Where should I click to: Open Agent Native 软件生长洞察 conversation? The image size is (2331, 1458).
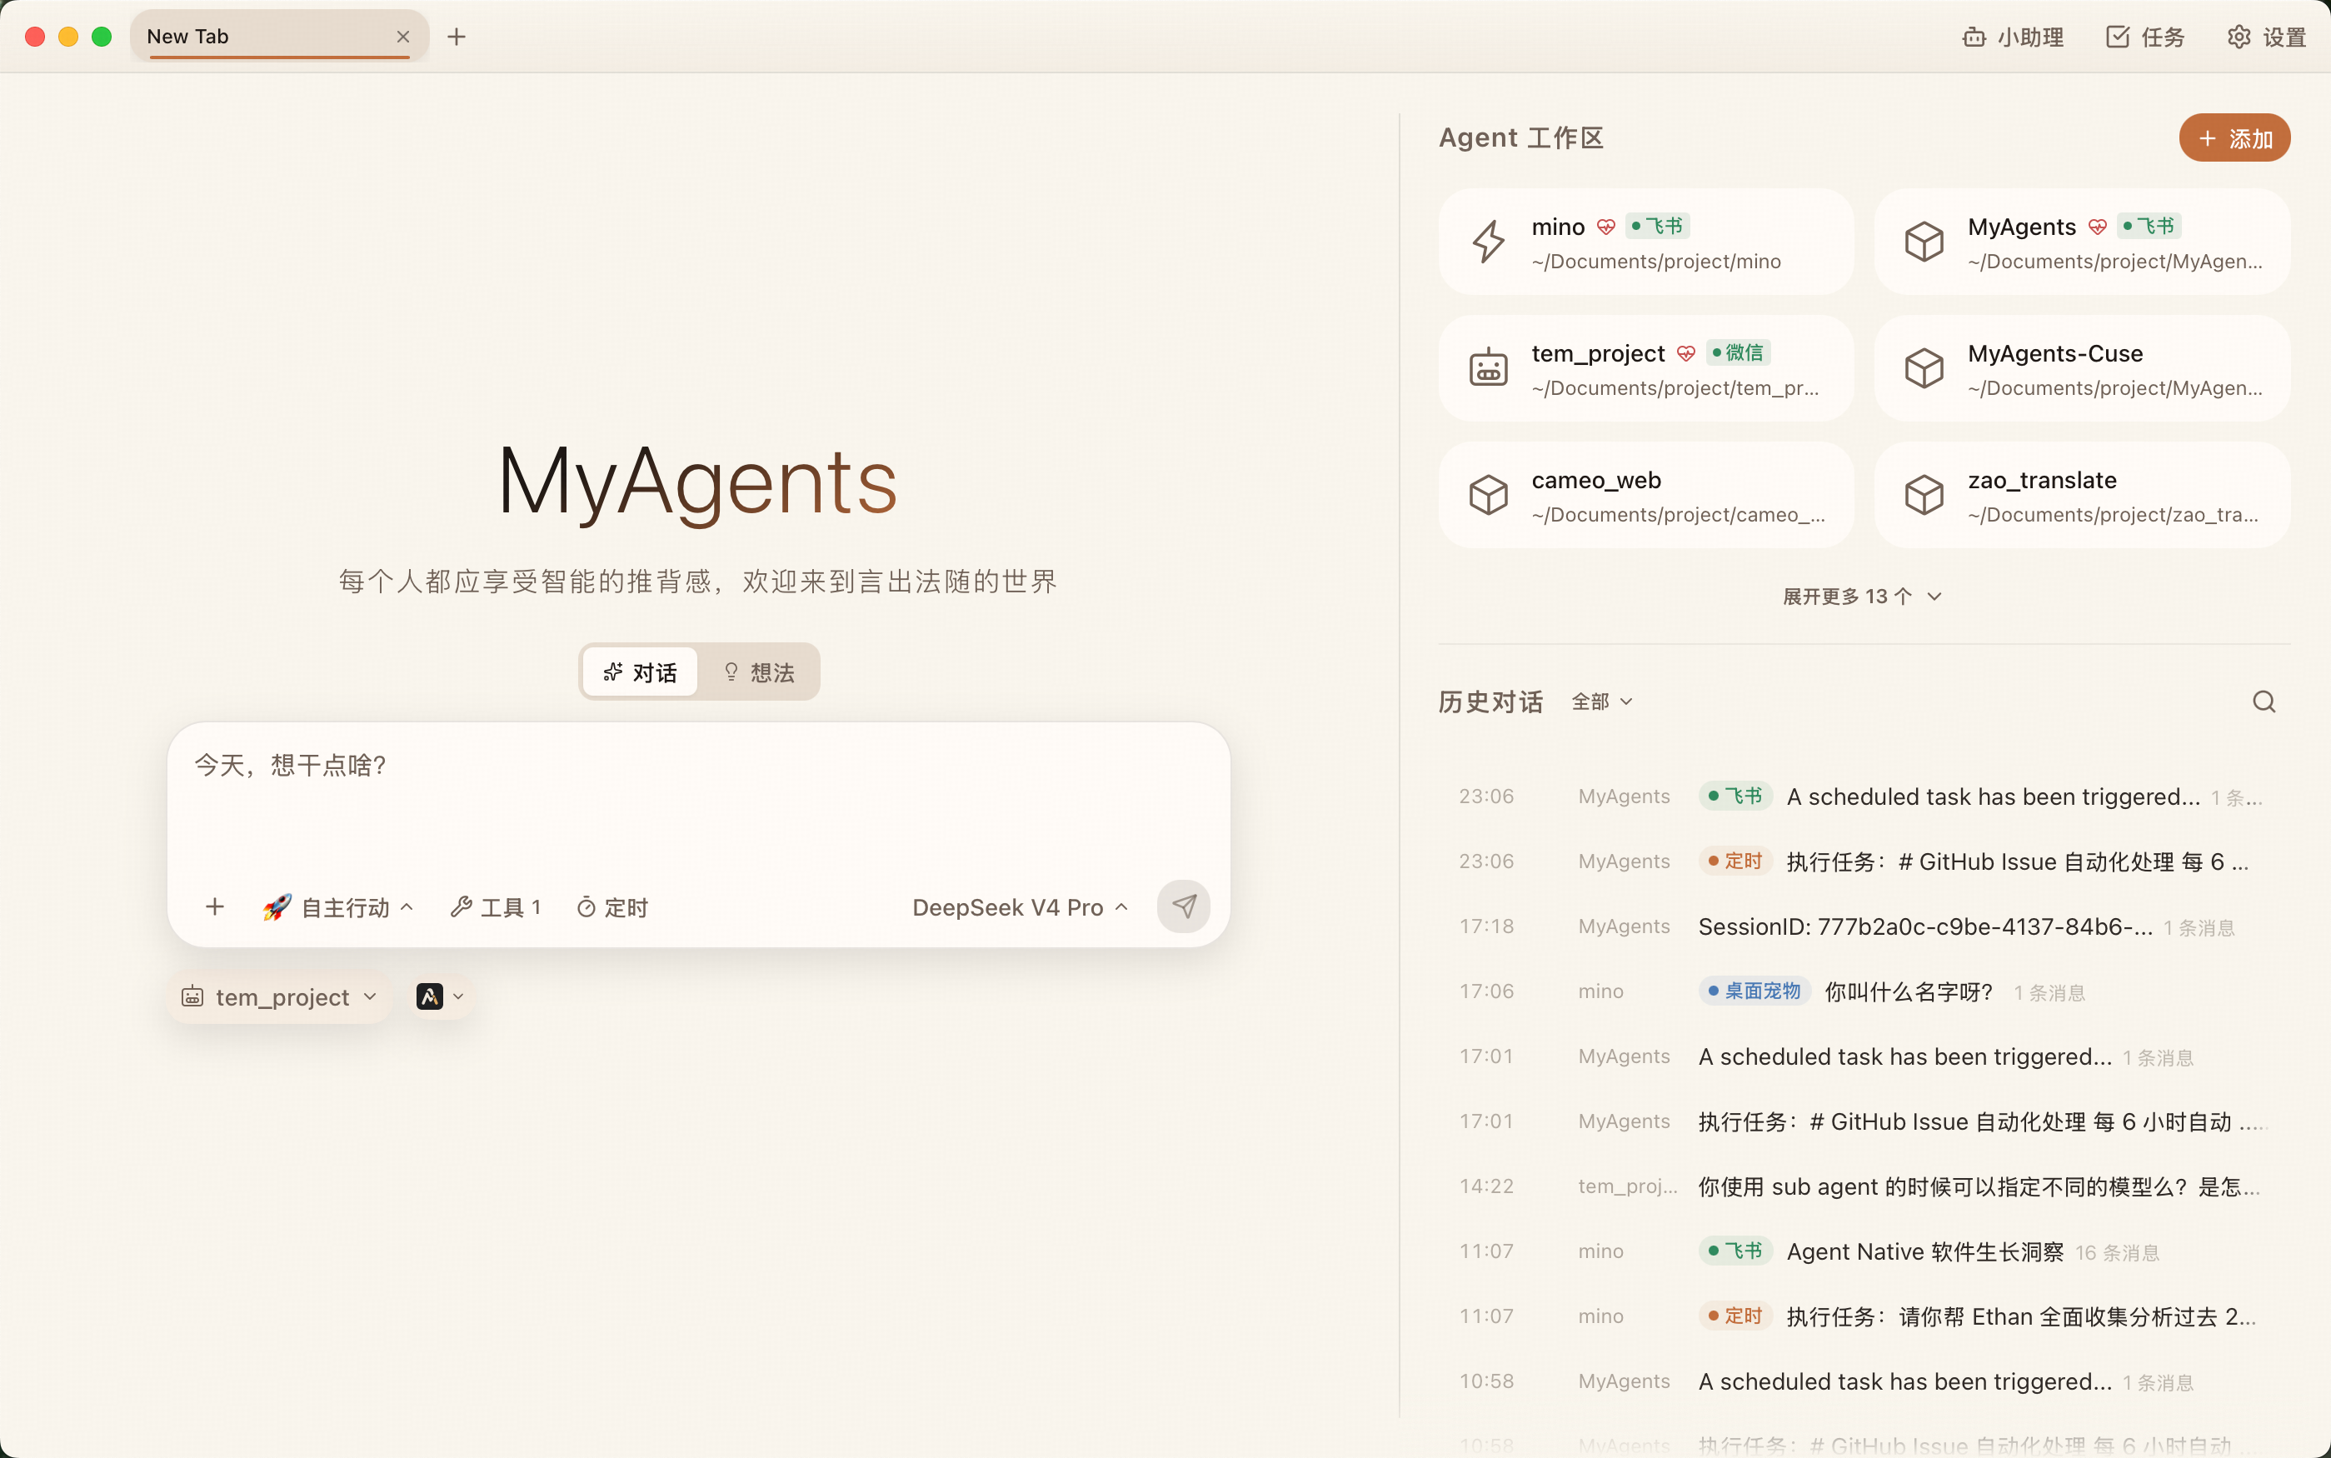tap(1863, 1251)
